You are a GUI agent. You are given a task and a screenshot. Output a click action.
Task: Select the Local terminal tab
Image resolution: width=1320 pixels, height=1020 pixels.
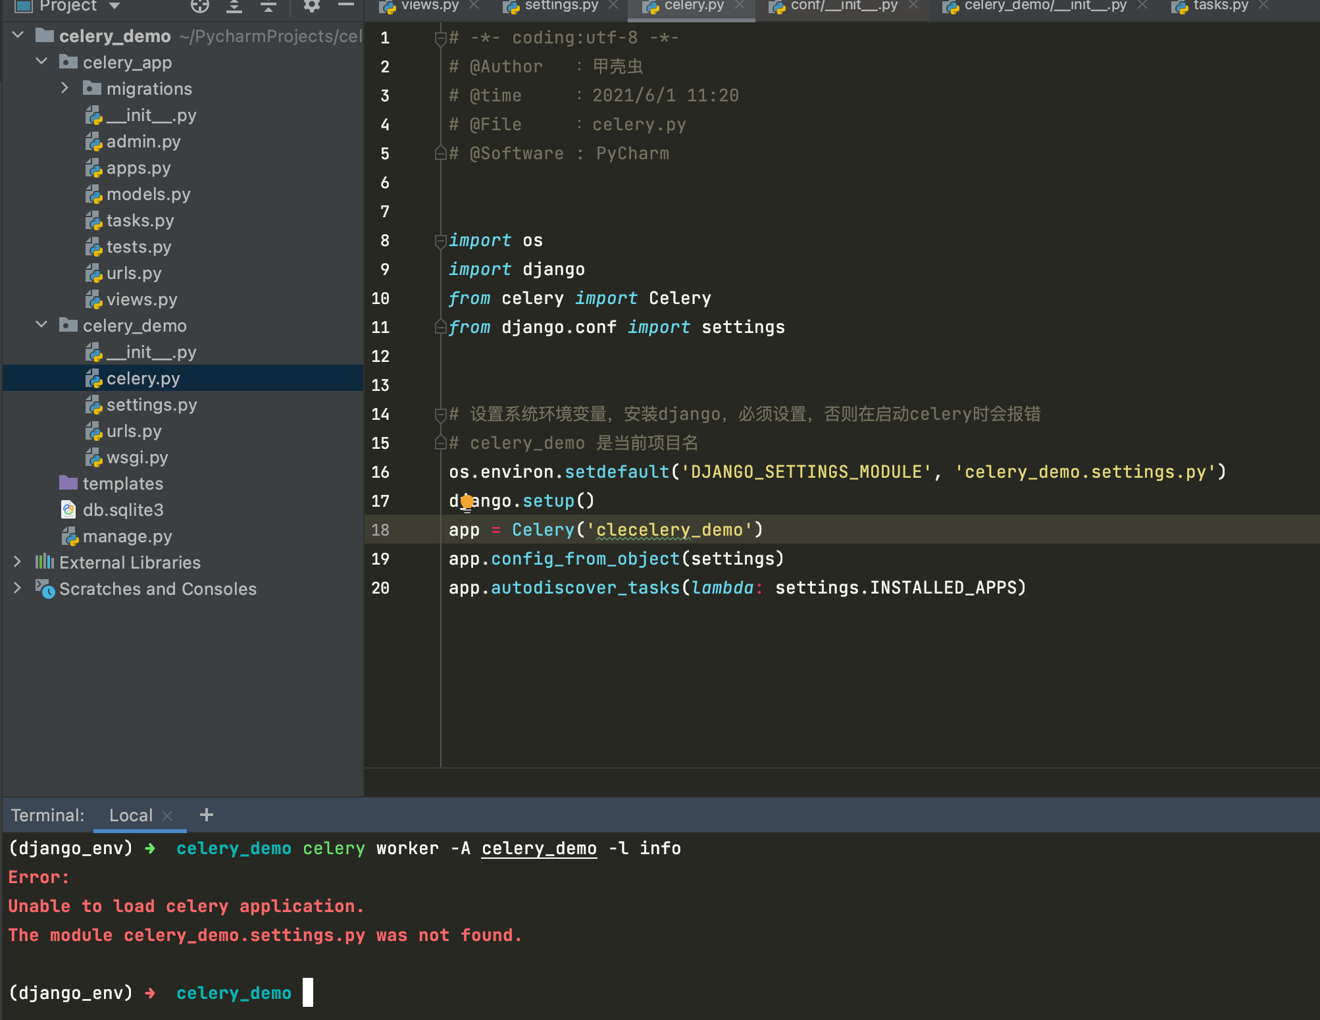click(x=130, y=815)
